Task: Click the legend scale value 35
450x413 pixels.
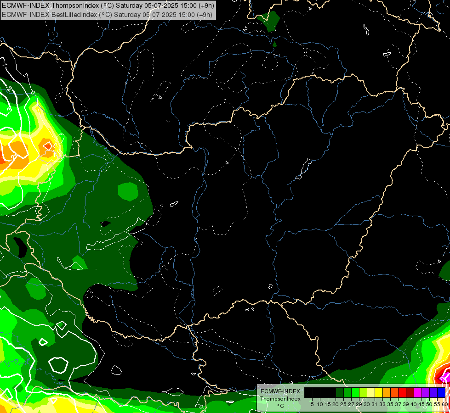Action: (390, 404)
